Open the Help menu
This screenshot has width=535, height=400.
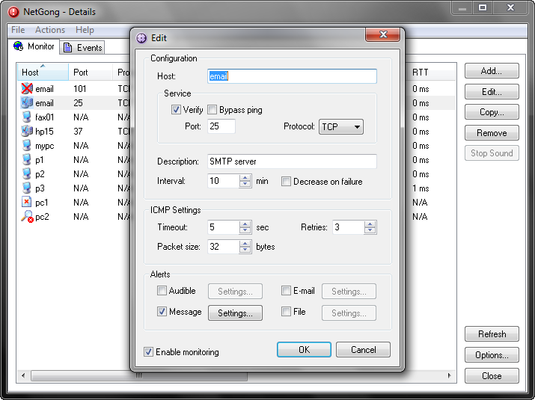click(85, 30)
